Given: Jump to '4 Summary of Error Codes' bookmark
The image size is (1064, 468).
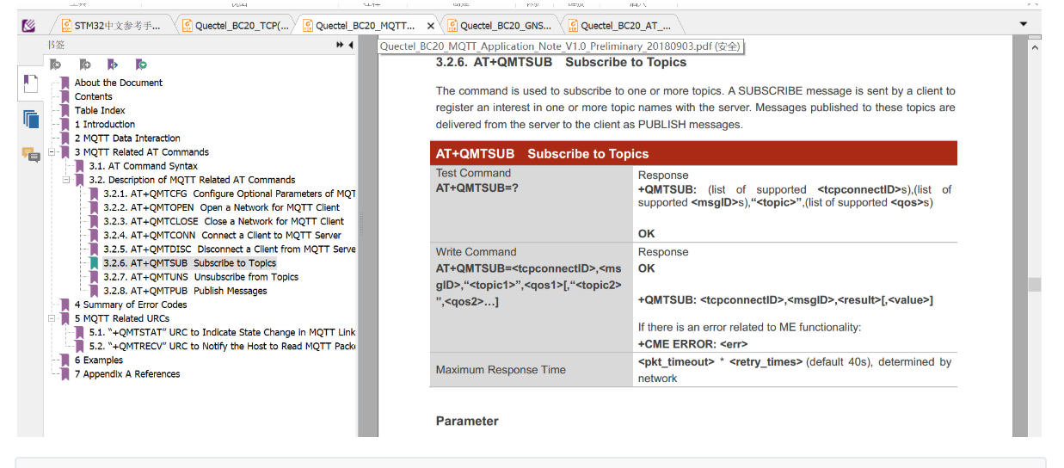Looking at the screenshot, I should tap(130, 305).
